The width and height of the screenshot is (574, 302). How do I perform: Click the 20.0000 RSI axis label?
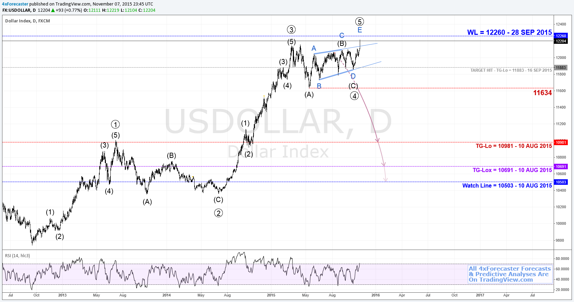coord(562,290)
